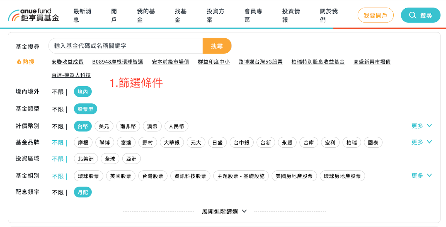
Task: Click the anue fund logo
Action: pyautogui.click(x=33, y=15)
